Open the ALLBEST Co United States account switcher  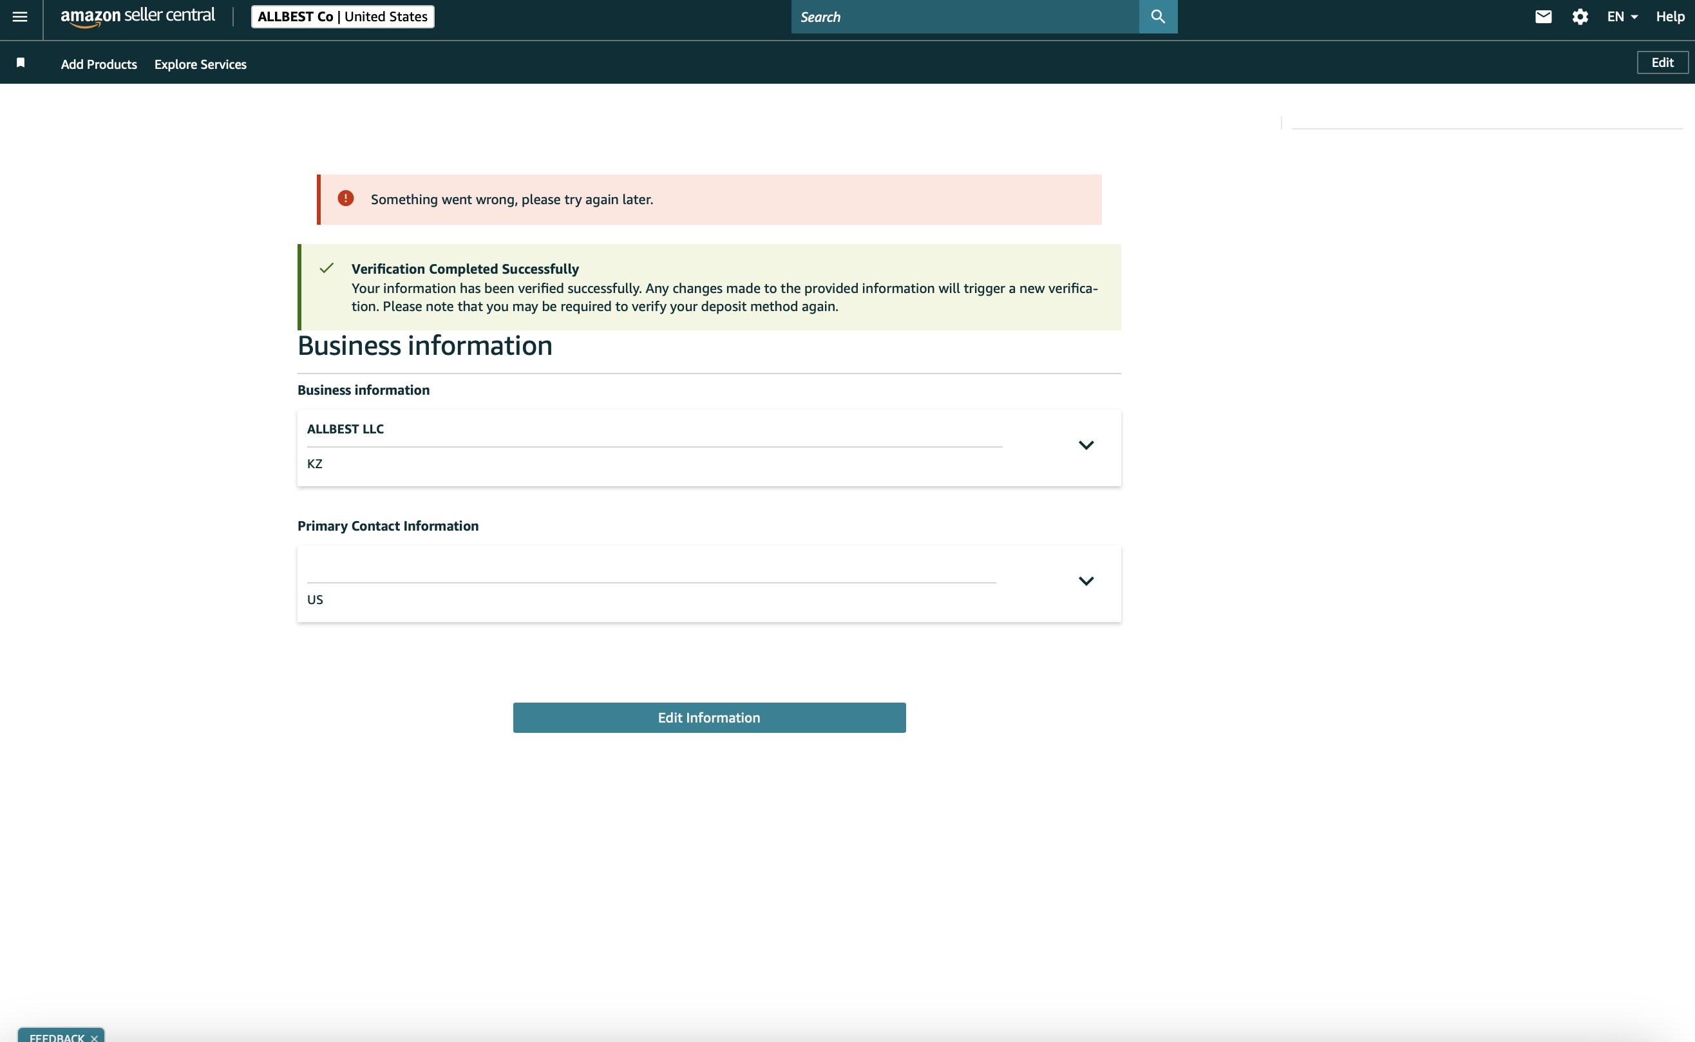[x=343, y=17]
